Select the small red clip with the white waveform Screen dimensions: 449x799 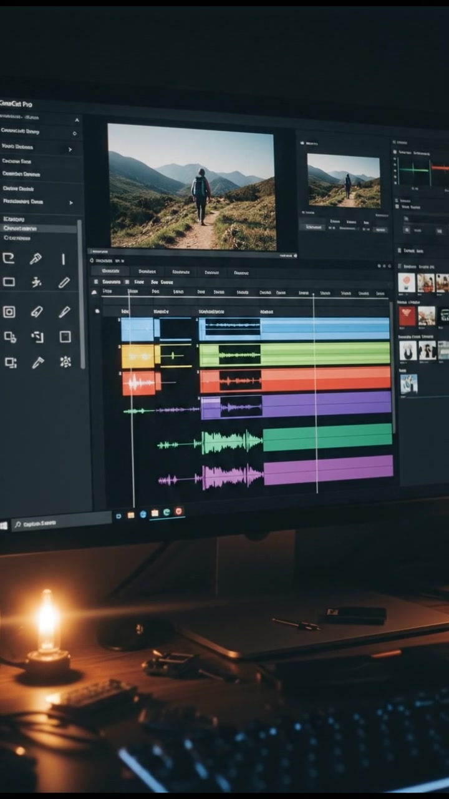pyautogui.click(x=139, y=383)
